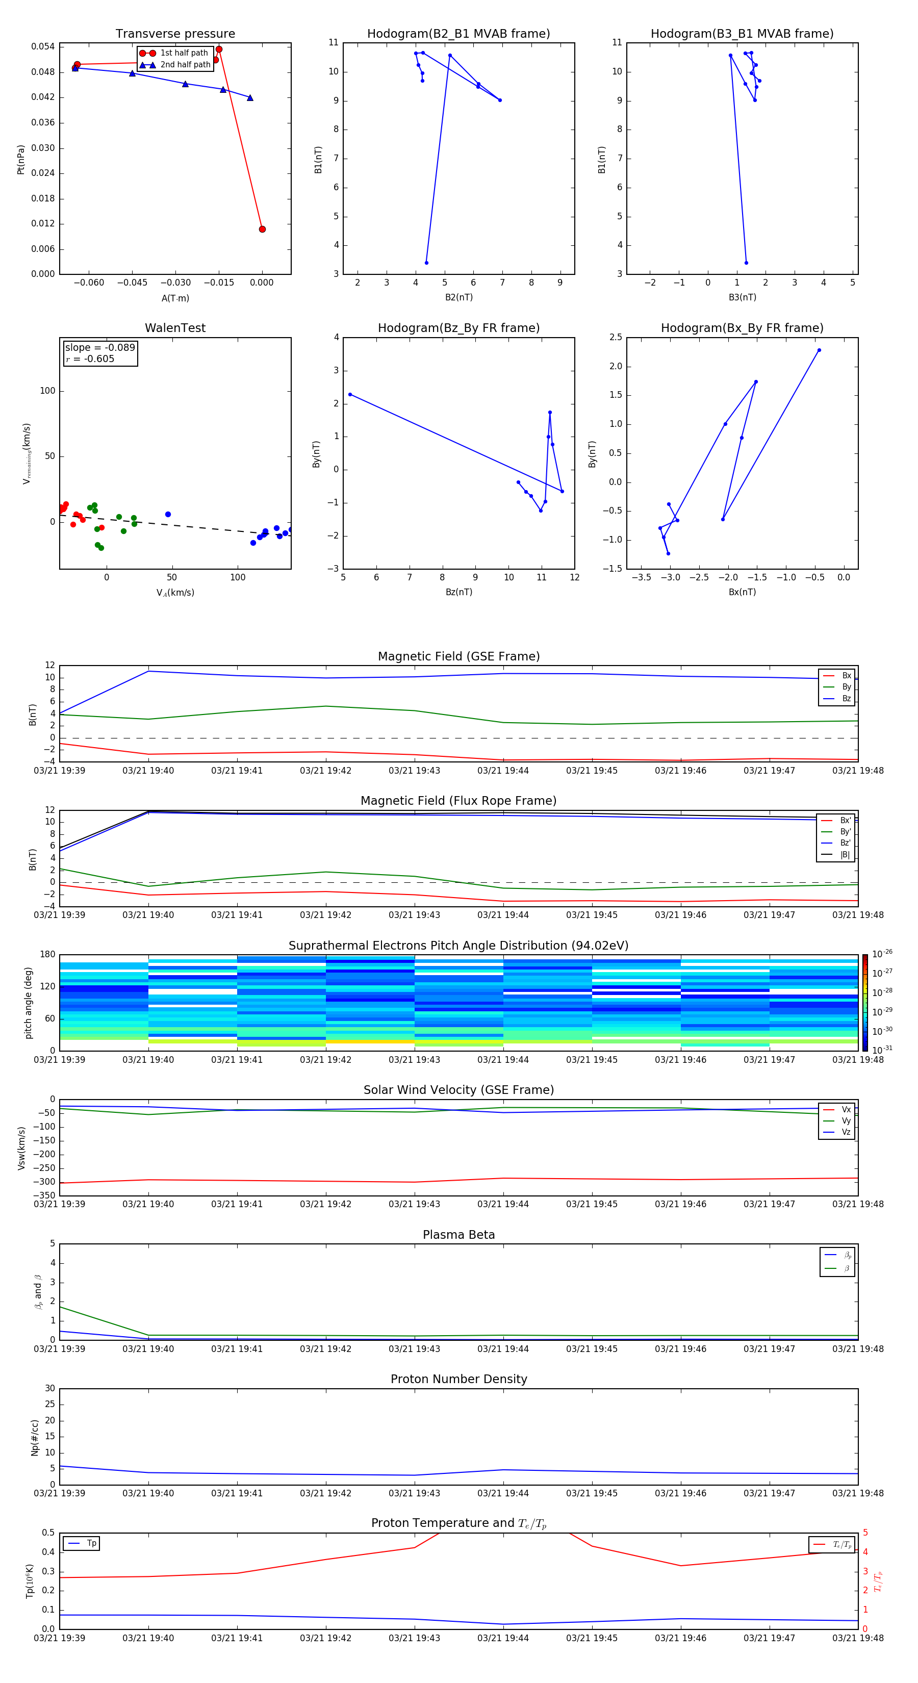This screenshot has height=1683, width=918.
Task: Select the 'pitch angle (deg)' axis label
Action: (28, 1003)
